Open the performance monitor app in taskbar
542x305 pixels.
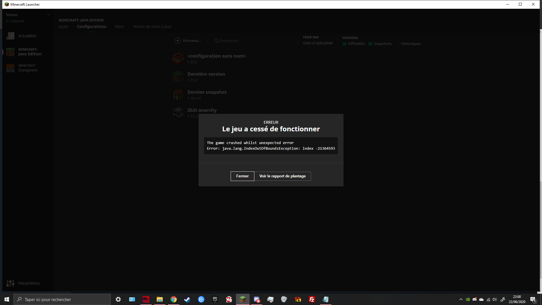point(270,299)
